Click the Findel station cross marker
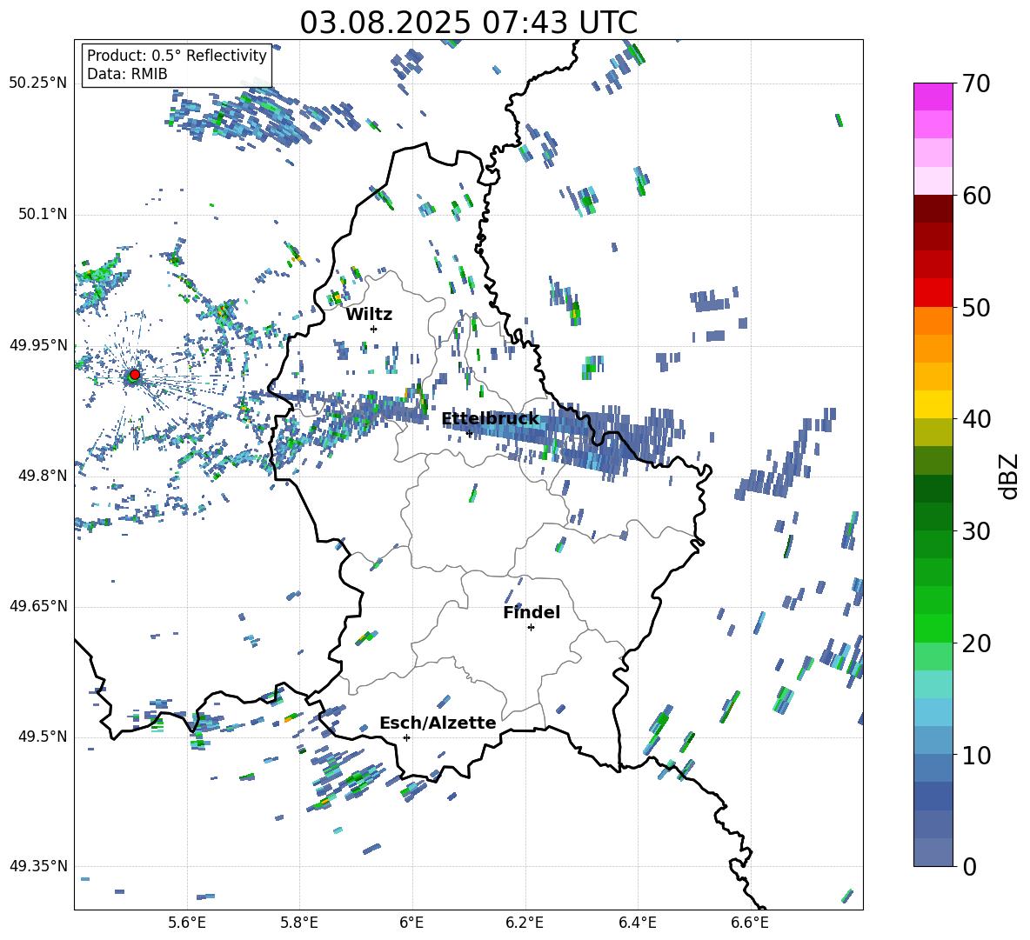This screenshot has height=940, width=1030. click(x=531, y=628)
